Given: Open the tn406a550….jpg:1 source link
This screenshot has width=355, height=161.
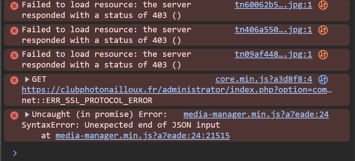Looking at the screenshot, I should (x=273, y=30).
